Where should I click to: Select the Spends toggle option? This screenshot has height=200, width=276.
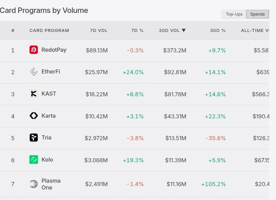[x=258, y=14]
